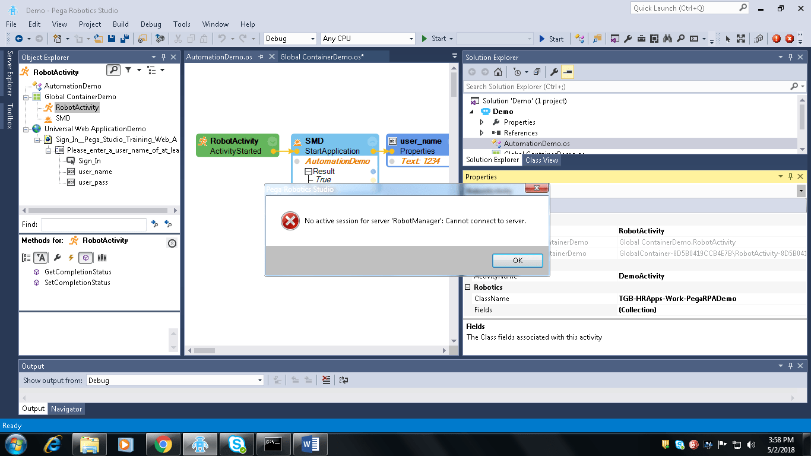Toggle Preview Selected Items in Solution Explorer

[568, 72]
